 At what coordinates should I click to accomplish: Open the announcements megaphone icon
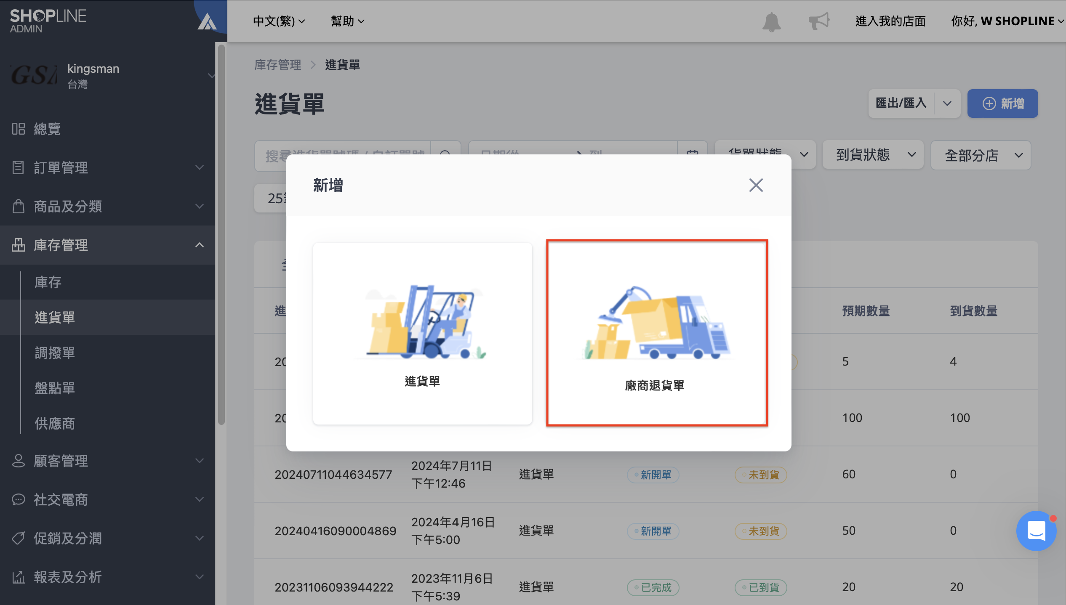click(x=819, y=21)
